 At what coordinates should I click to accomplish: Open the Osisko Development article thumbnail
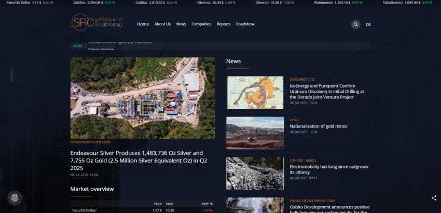[255, 205]
